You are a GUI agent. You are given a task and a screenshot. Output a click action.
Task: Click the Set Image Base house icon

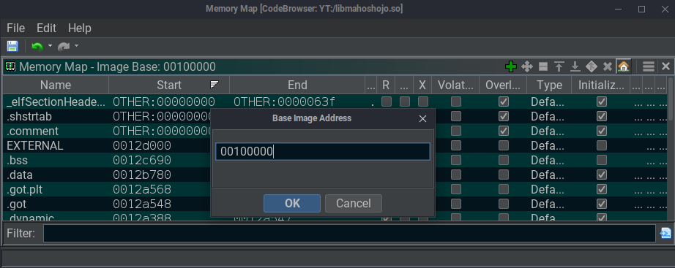623,66
